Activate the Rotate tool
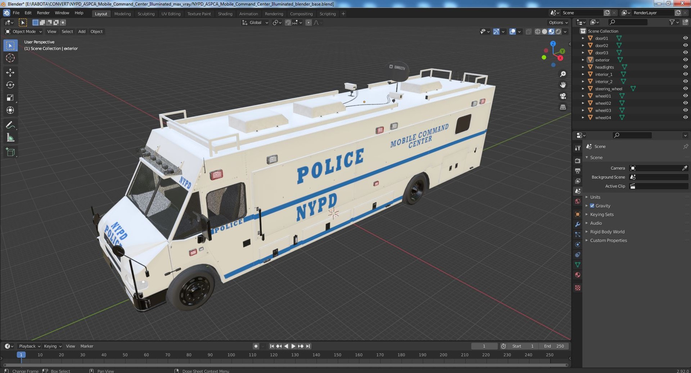 click(10, 85)
